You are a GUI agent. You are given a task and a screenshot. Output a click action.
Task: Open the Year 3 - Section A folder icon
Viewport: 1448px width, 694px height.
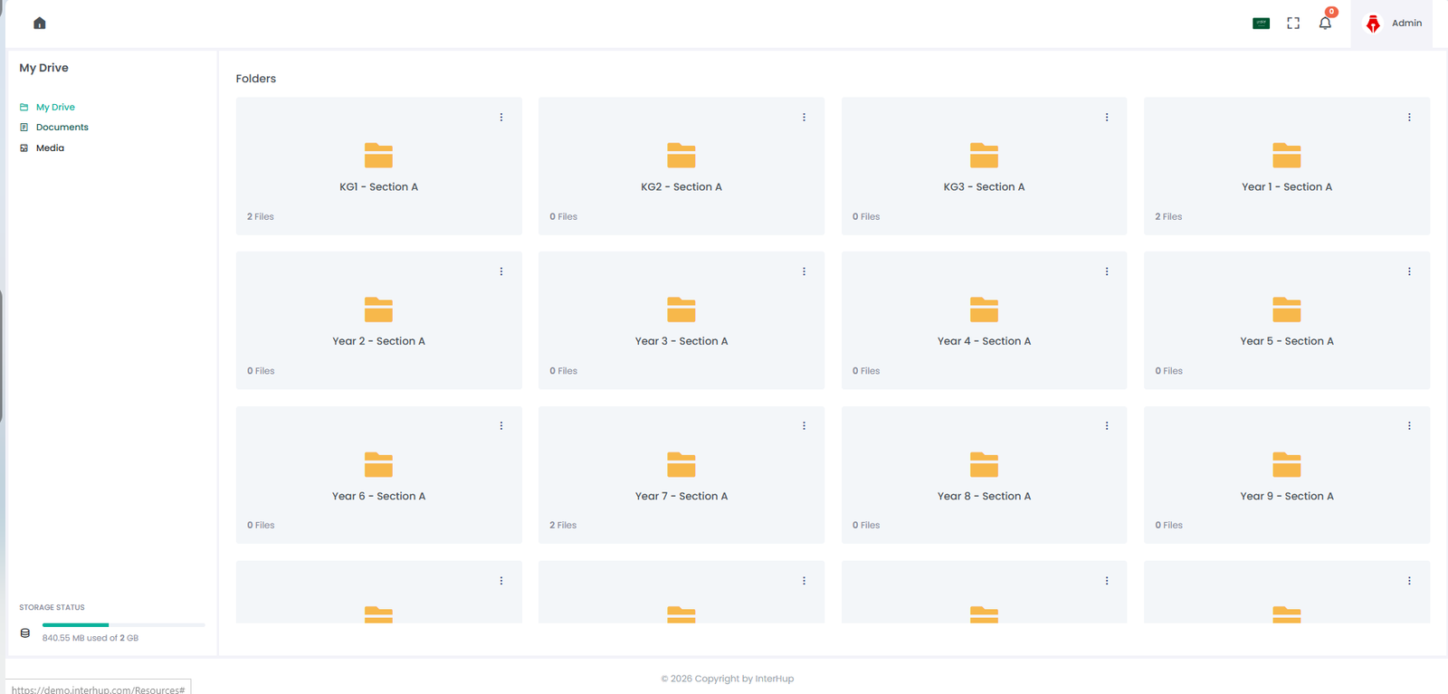pos(681,309)
